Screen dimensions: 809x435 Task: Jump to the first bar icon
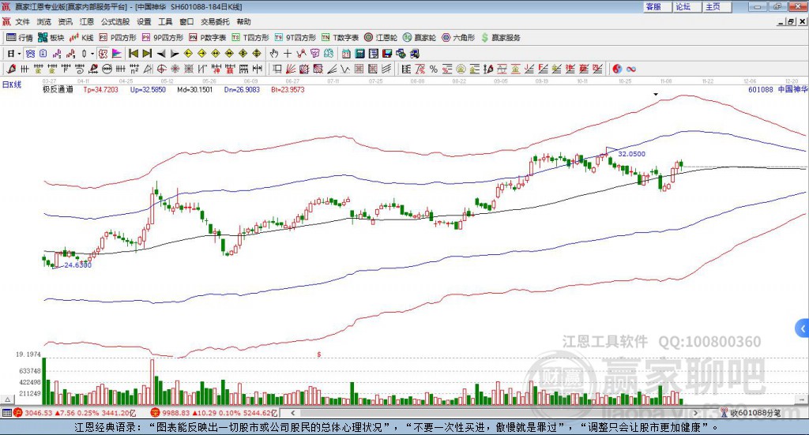click(x=134, y=54)
